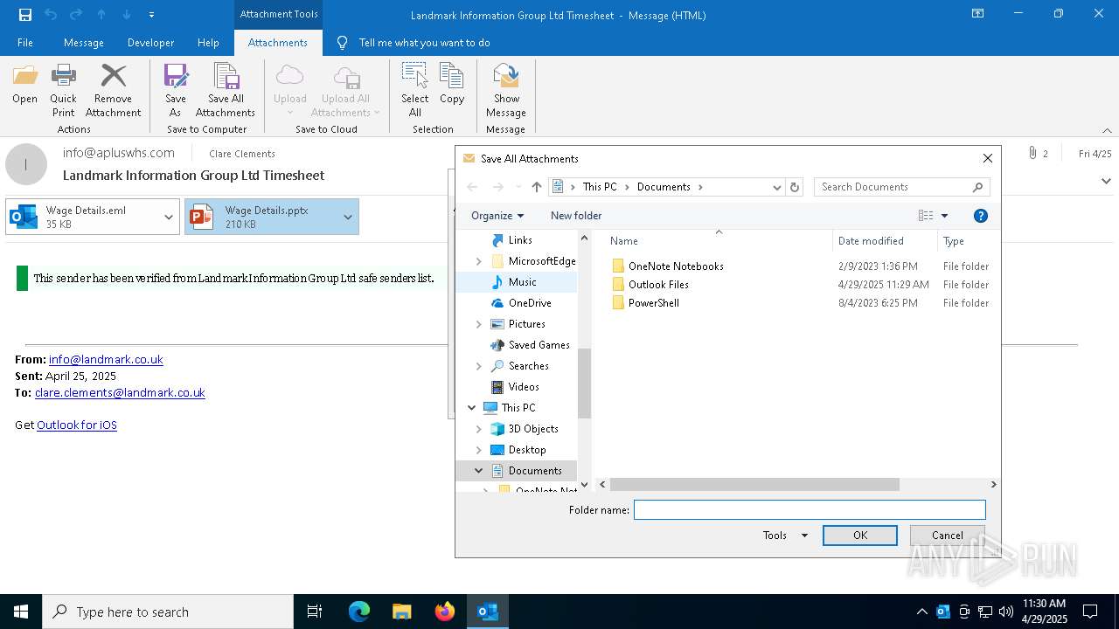Change view layout icon in dialog
Screen dimensions: 1119x629
[x=926, y=216]
